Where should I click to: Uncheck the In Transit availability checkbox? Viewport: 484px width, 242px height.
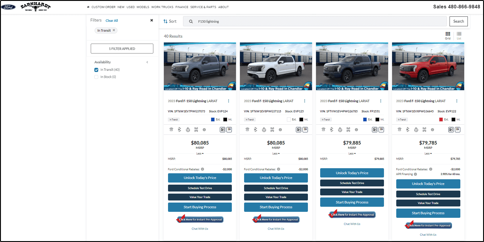pos(96,70)
